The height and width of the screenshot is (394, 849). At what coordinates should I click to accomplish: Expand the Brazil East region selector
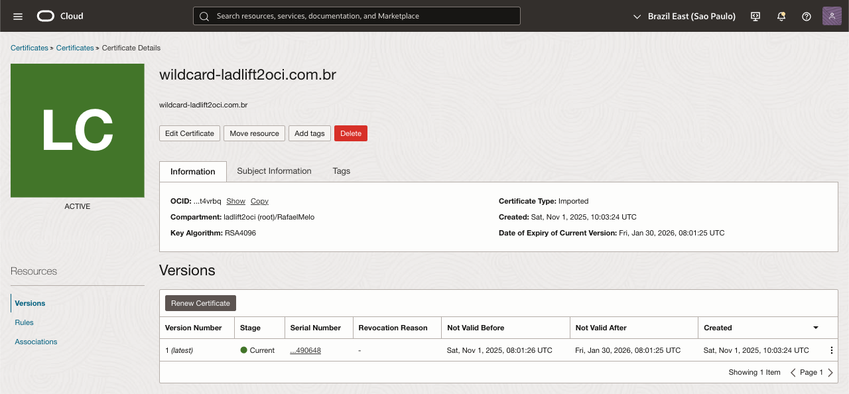click(685, 16)
